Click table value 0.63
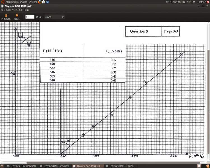 click(x=114, y=80)
